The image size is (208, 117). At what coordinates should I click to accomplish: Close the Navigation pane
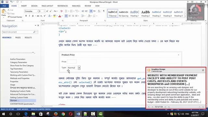point(38,25)
